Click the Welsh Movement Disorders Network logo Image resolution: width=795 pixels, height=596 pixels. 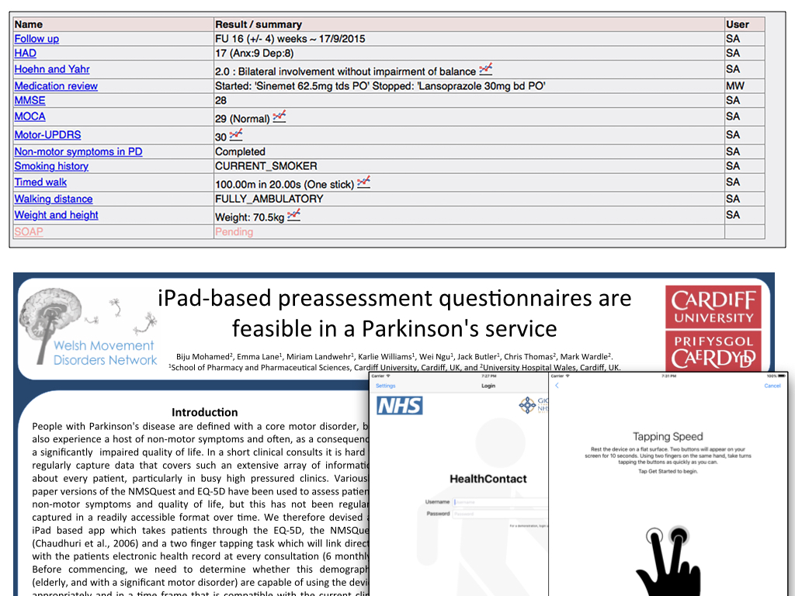coord(89,331)
